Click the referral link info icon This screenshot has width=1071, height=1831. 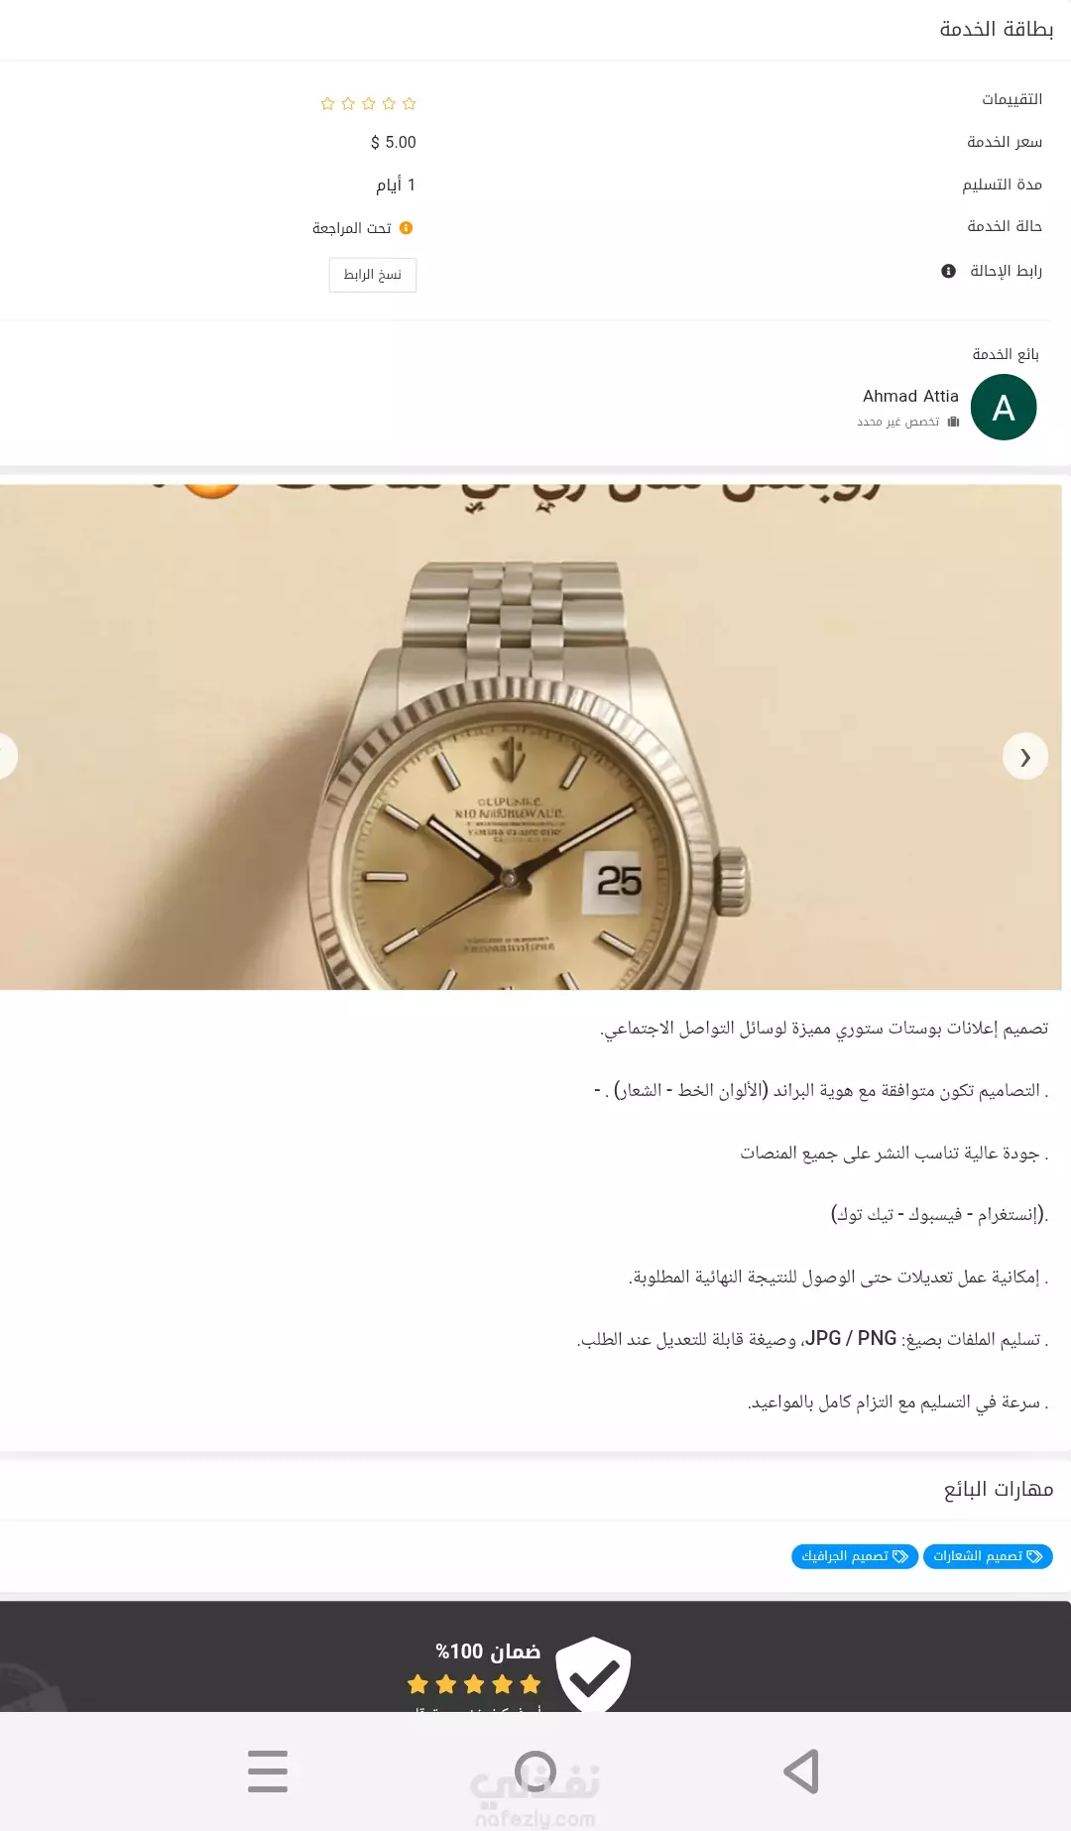coord(948,271)
